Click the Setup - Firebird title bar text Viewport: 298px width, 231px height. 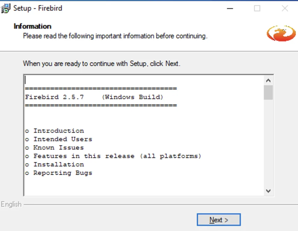38,8
